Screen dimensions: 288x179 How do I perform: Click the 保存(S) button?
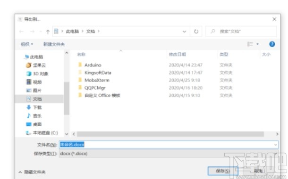click(x=223, y=171)
